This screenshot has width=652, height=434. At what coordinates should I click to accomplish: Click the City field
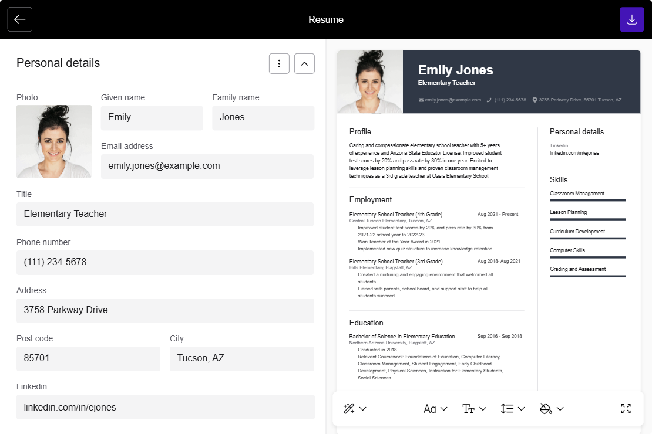click(x=241, y=358)
